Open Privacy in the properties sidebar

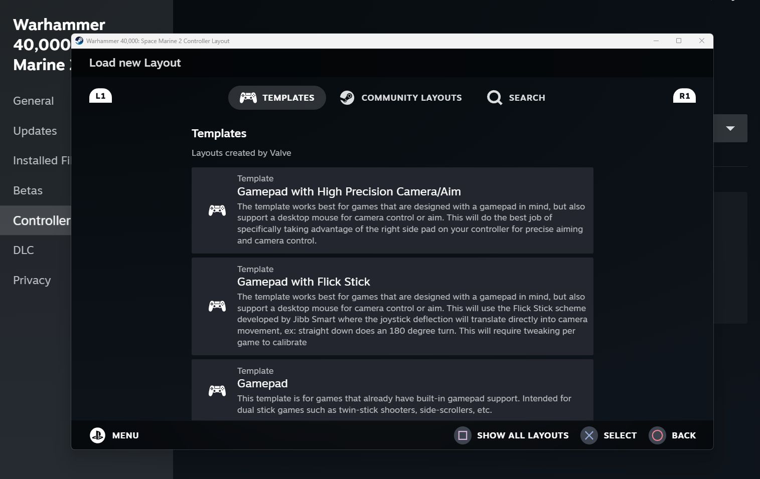pos(32,280)
